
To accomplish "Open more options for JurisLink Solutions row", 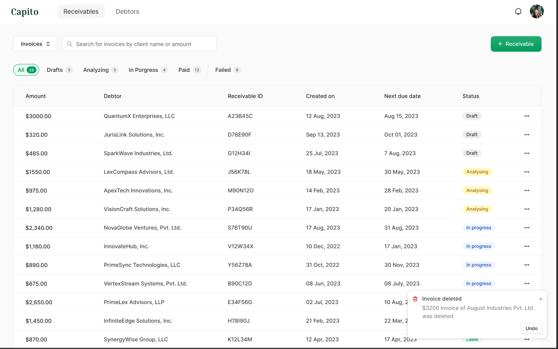I will pyautogui.click(x=527, y=135).
